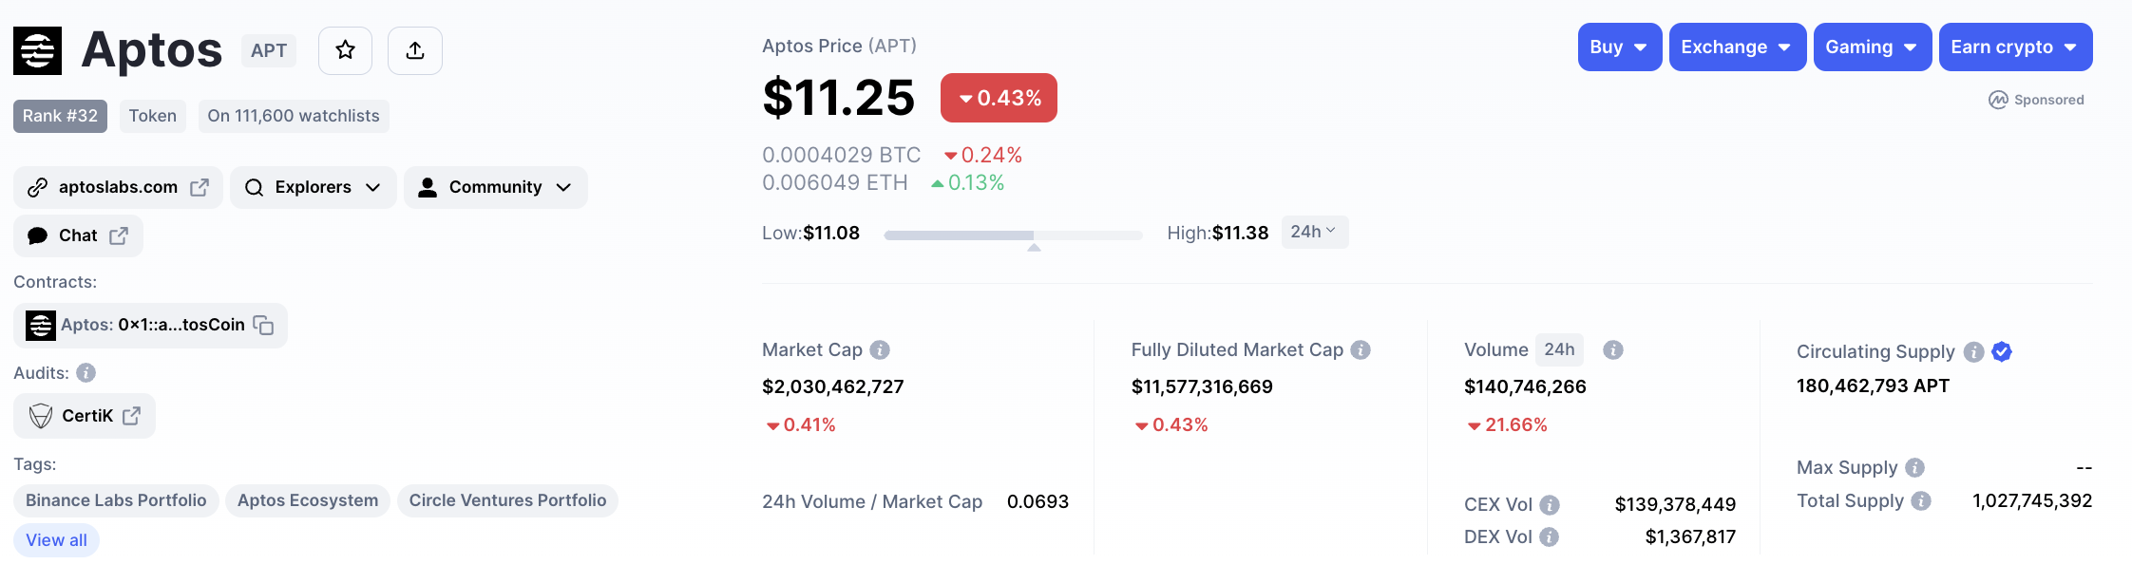The width and height of the screenshot is (2132, 583).
Task: Select the Binance Labs Portfolio tag
Action: pyautogui.click(x=116, y=500)
